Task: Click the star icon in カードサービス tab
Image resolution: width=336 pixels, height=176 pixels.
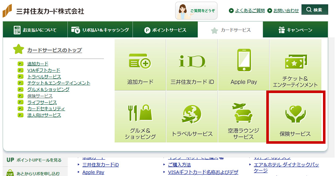Action: click(x=214, y=31)
